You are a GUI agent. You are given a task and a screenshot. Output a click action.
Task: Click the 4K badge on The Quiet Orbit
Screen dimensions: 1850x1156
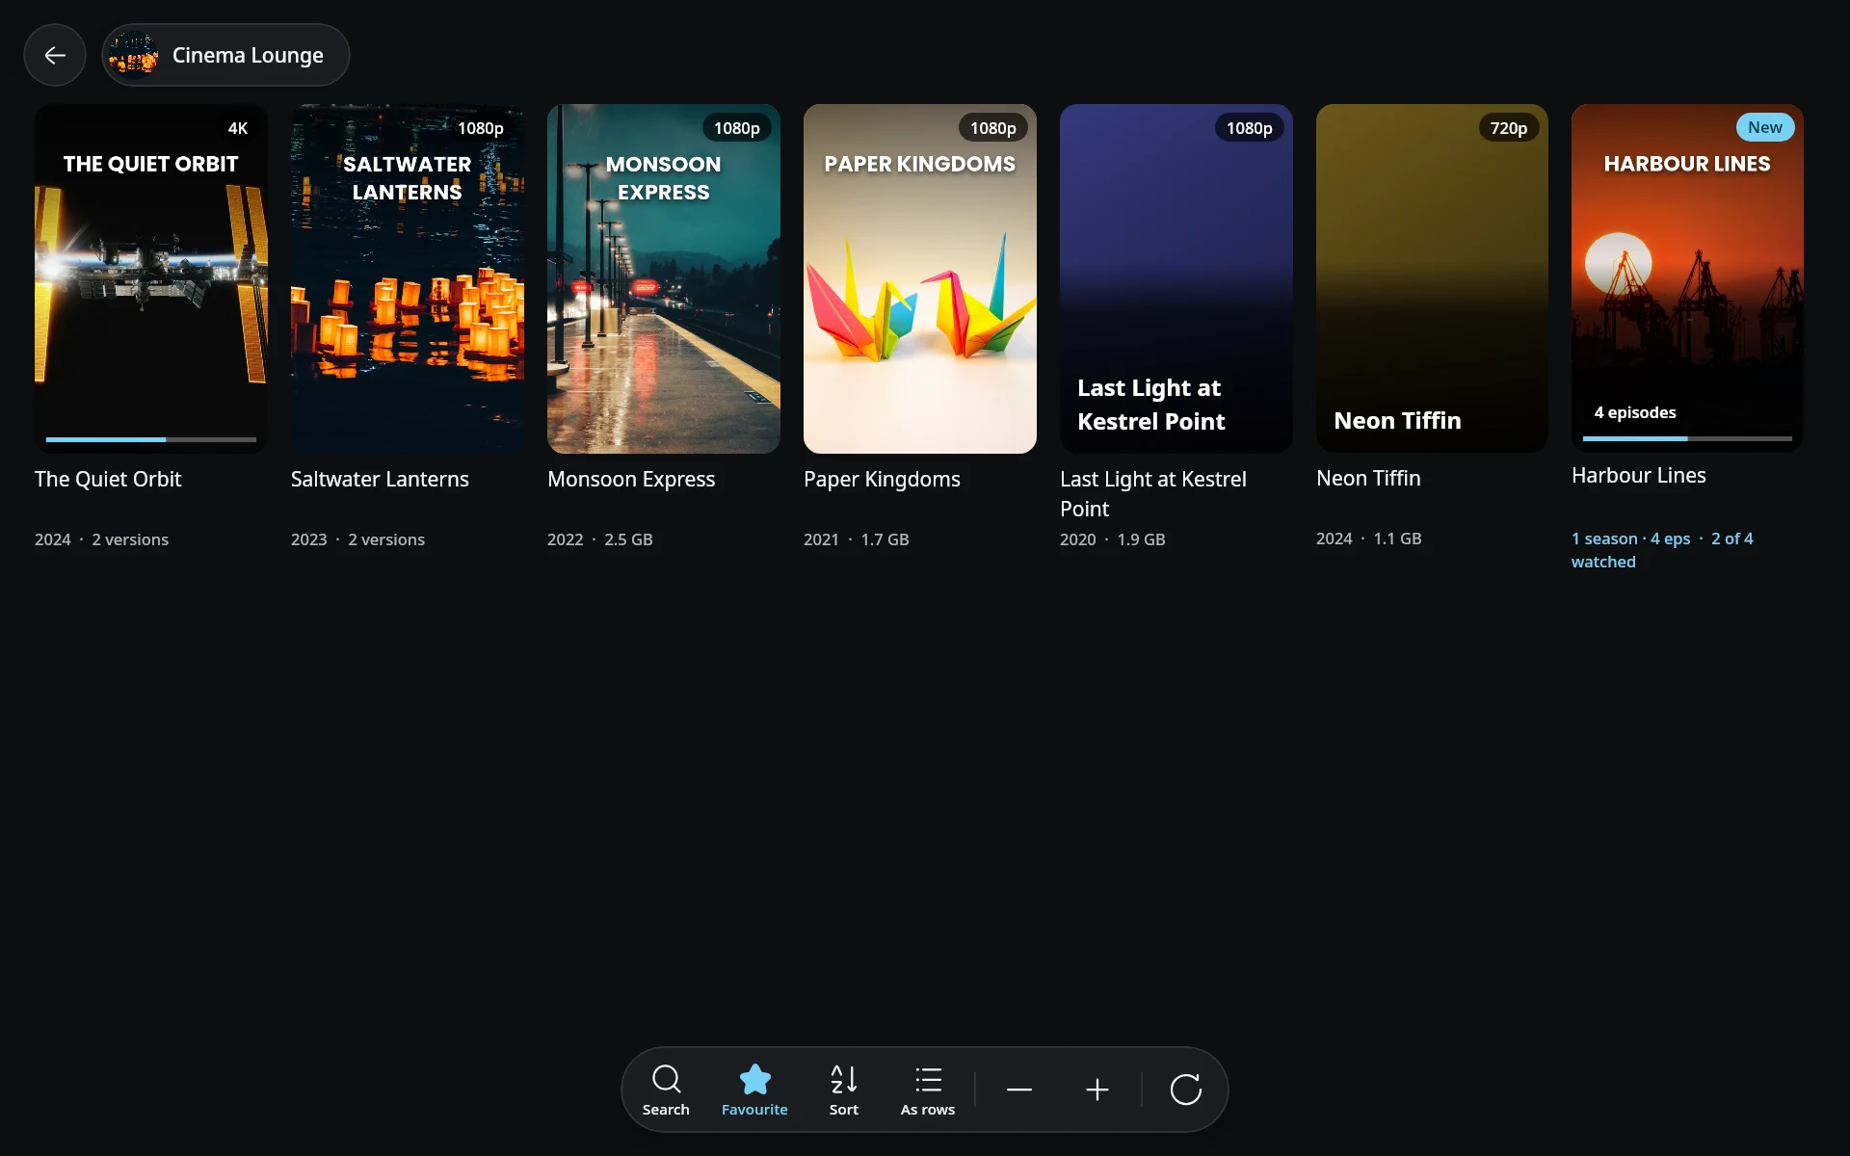pyautogui.click(x=238, y=128)
